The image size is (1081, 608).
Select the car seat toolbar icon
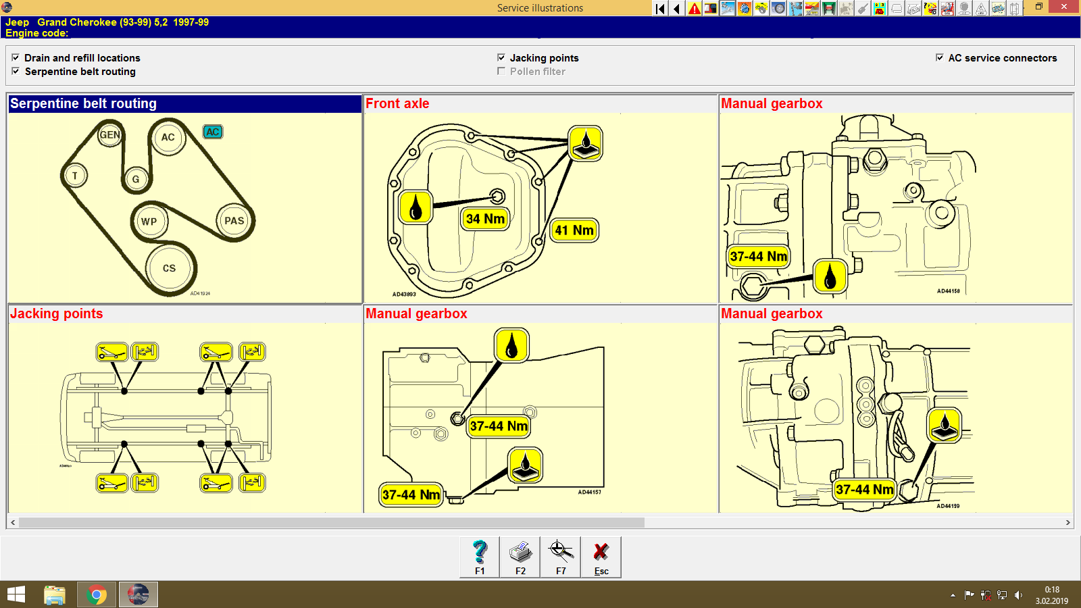(947, 9)
